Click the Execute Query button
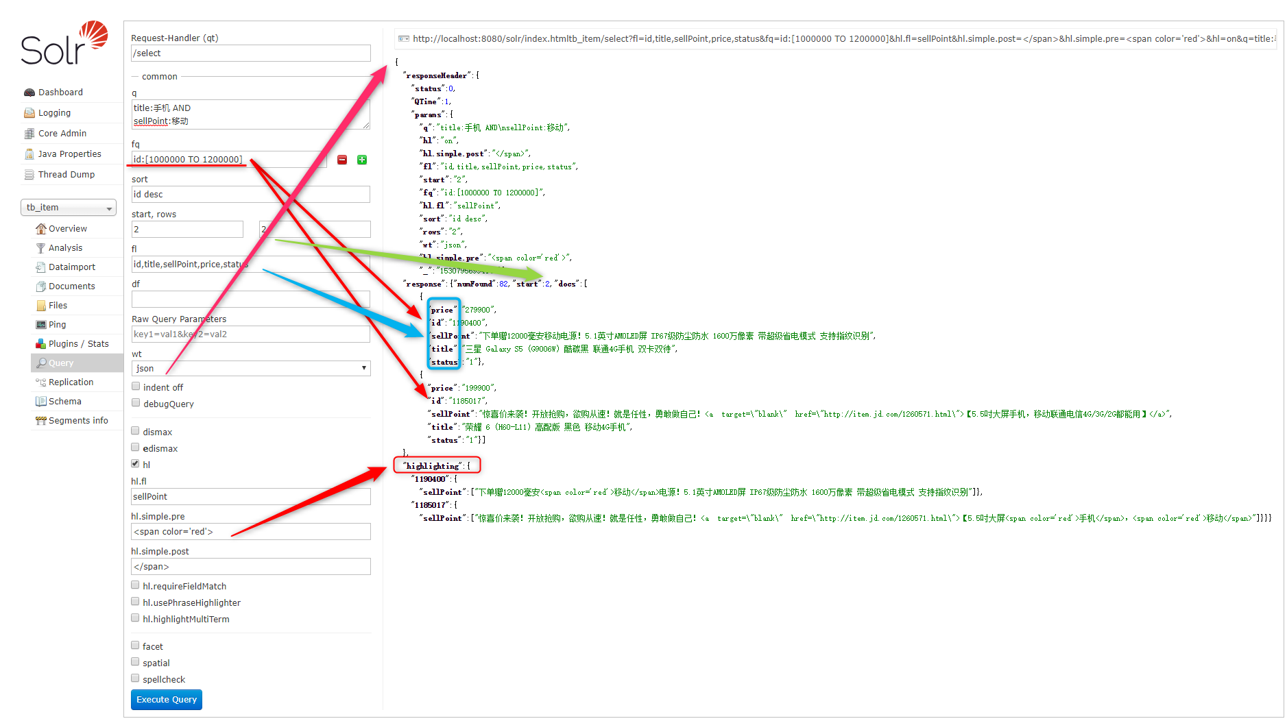The height and width of the screenshot is (721, 1287). pos(167,700)
